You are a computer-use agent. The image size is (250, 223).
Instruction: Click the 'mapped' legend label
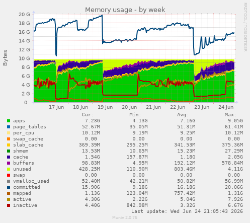[x=22, y=193]
